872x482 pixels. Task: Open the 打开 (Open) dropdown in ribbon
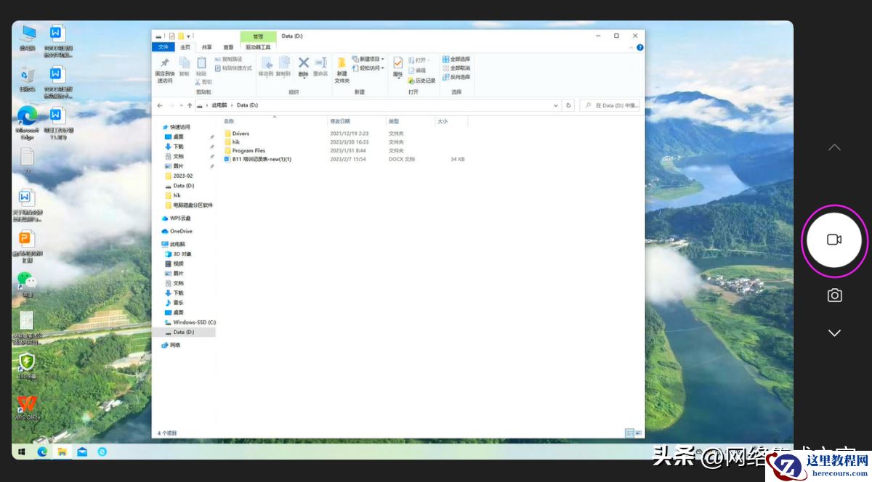[419, 60]
